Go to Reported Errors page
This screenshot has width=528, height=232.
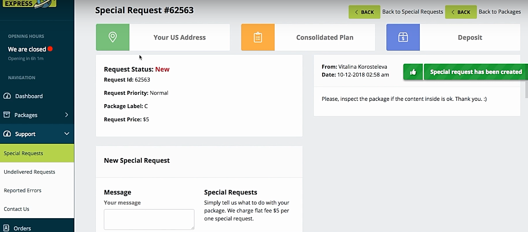22,190
